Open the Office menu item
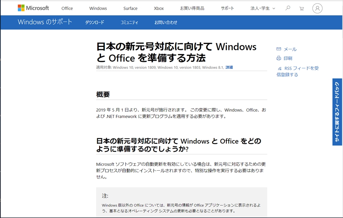This screenshot has height=218, width=343. (67, 8)
